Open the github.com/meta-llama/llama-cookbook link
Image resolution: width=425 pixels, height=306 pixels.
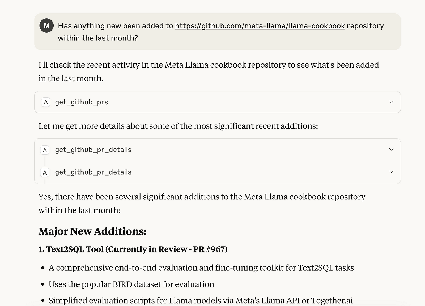tap(260, 26)
